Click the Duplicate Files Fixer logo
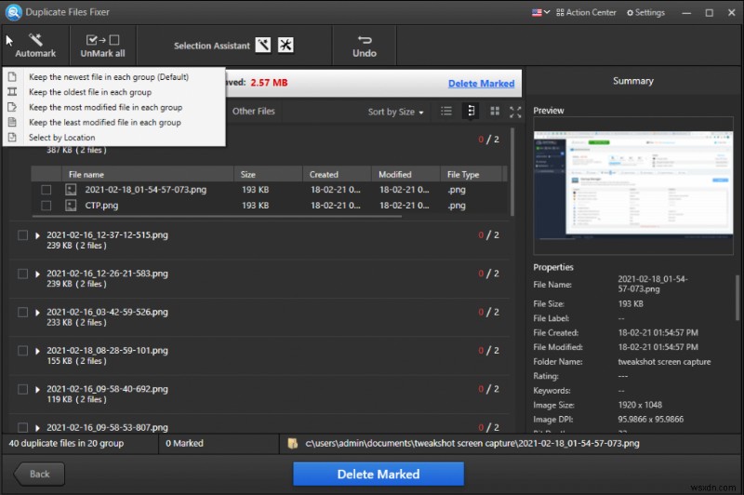The height and width of the screenshot is (495, 744). 13,12
